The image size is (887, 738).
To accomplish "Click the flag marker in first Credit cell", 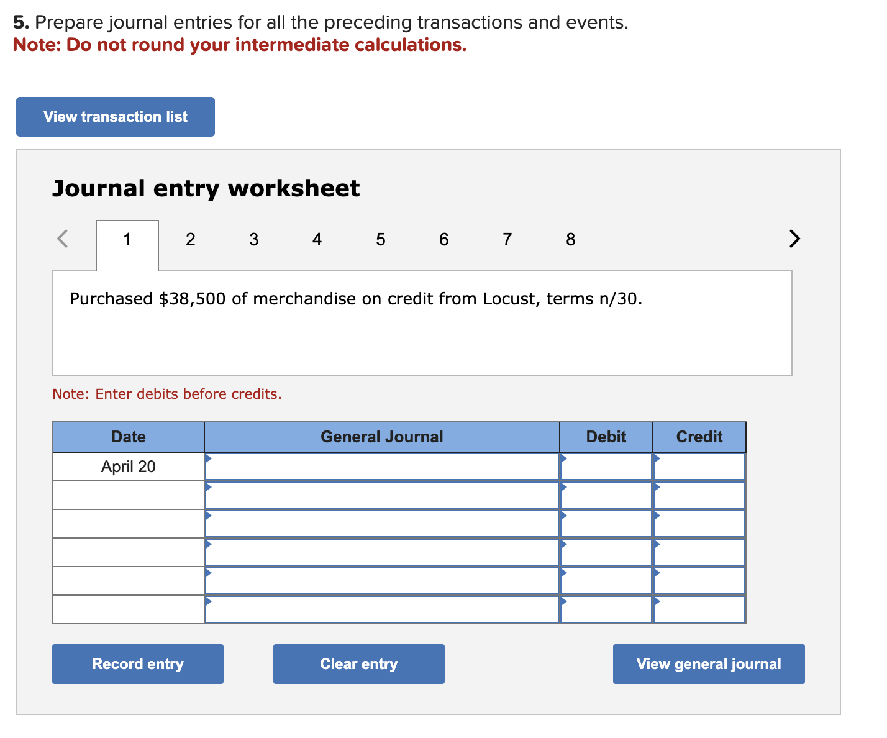I will [656, 458].
